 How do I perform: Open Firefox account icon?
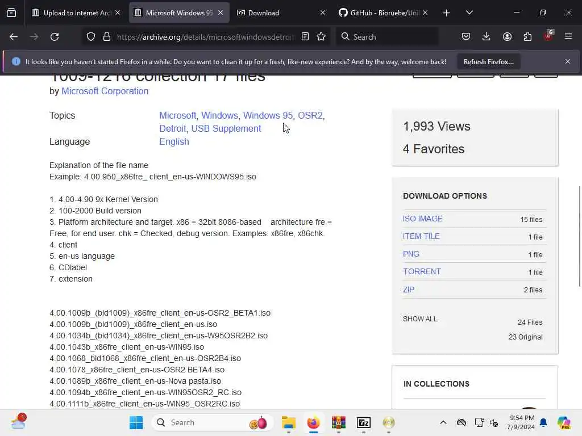(507, 37)
